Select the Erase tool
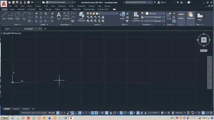The image size is (214, 120). point(52,13)
